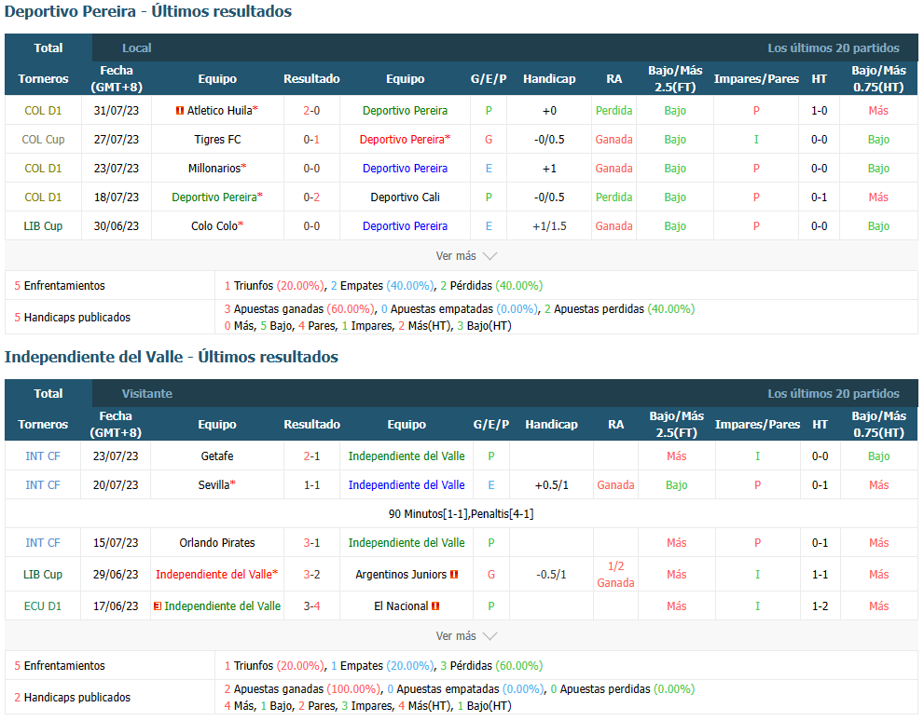
Task: Click red card icon beside Atletico Huila
Action: pos(180,111)
